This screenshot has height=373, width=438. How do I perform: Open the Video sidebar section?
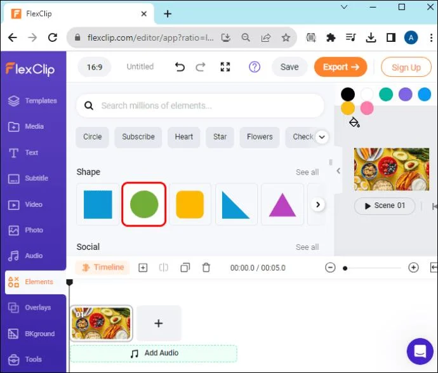[x=25, y=204]
